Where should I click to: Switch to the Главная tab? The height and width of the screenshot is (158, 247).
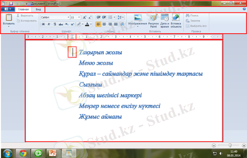click(23, 10)
